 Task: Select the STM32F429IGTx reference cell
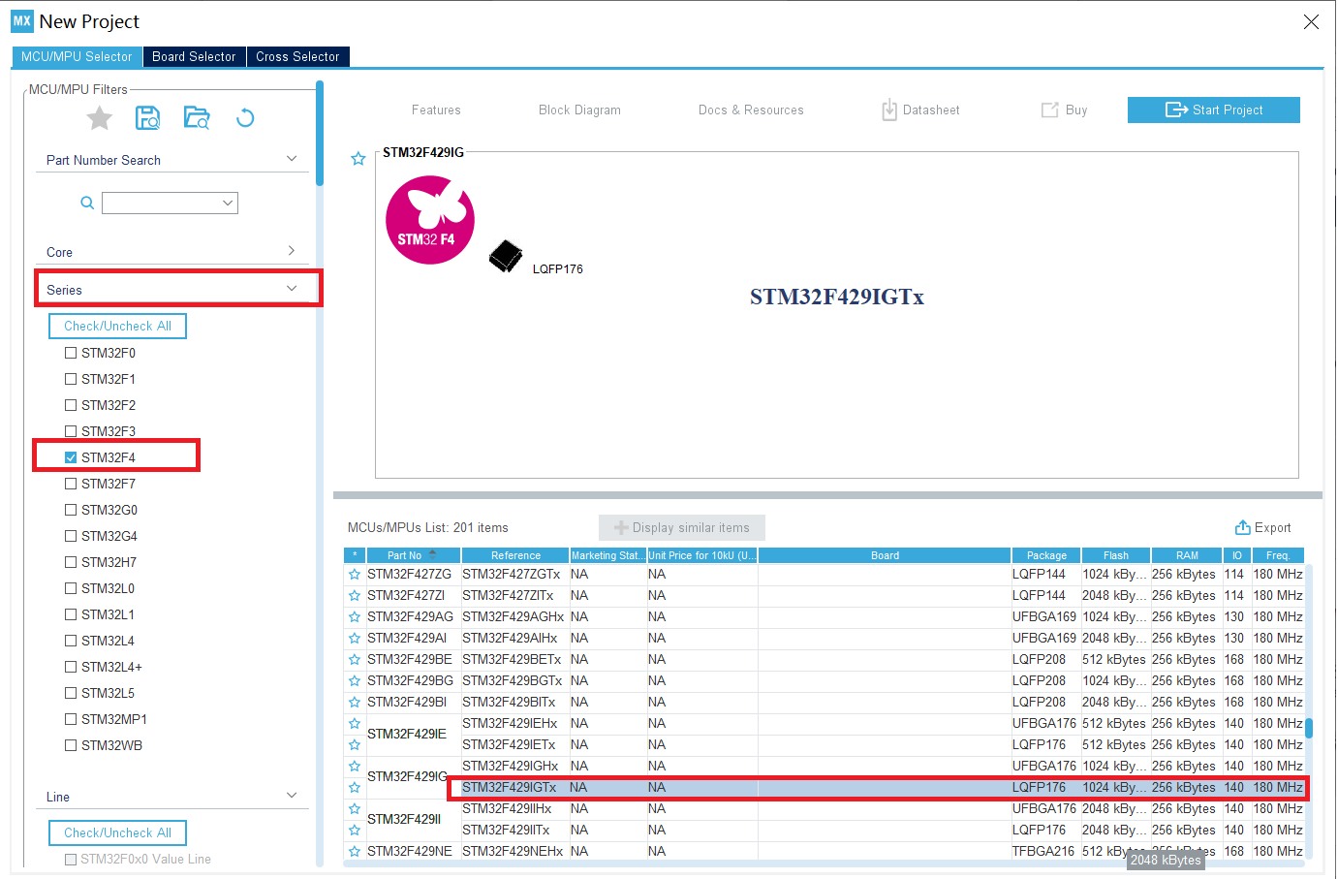pyautogui.click(x=514, y=788)
